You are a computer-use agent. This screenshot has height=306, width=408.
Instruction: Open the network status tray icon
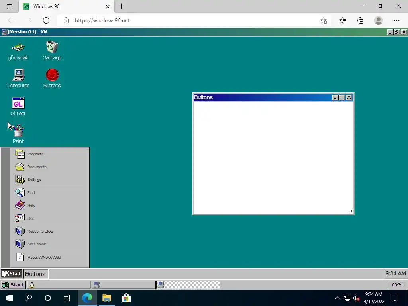tap(347, 298)
